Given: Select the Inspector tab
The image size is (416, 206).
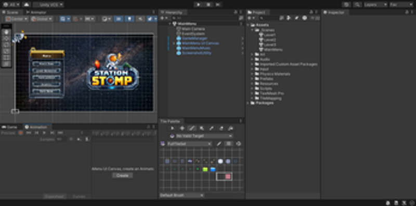Looking at the screenshot, I should [x=334, y=12].
